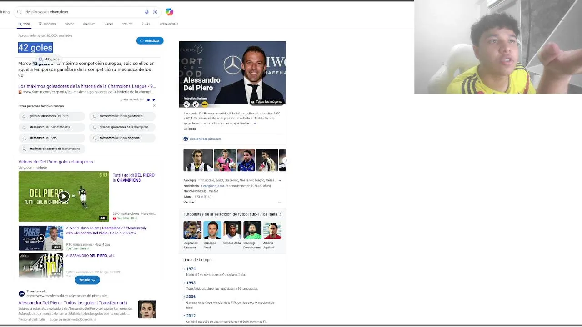This screenshot has height=327, width=582.
Task: Switch to the Vídeos tab
Action: tap(70, 24)
